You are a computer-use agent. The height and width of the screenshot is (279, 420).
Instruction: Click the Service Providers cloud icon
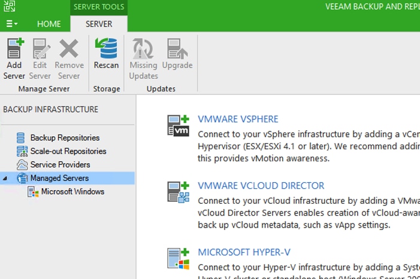(22, 165)
